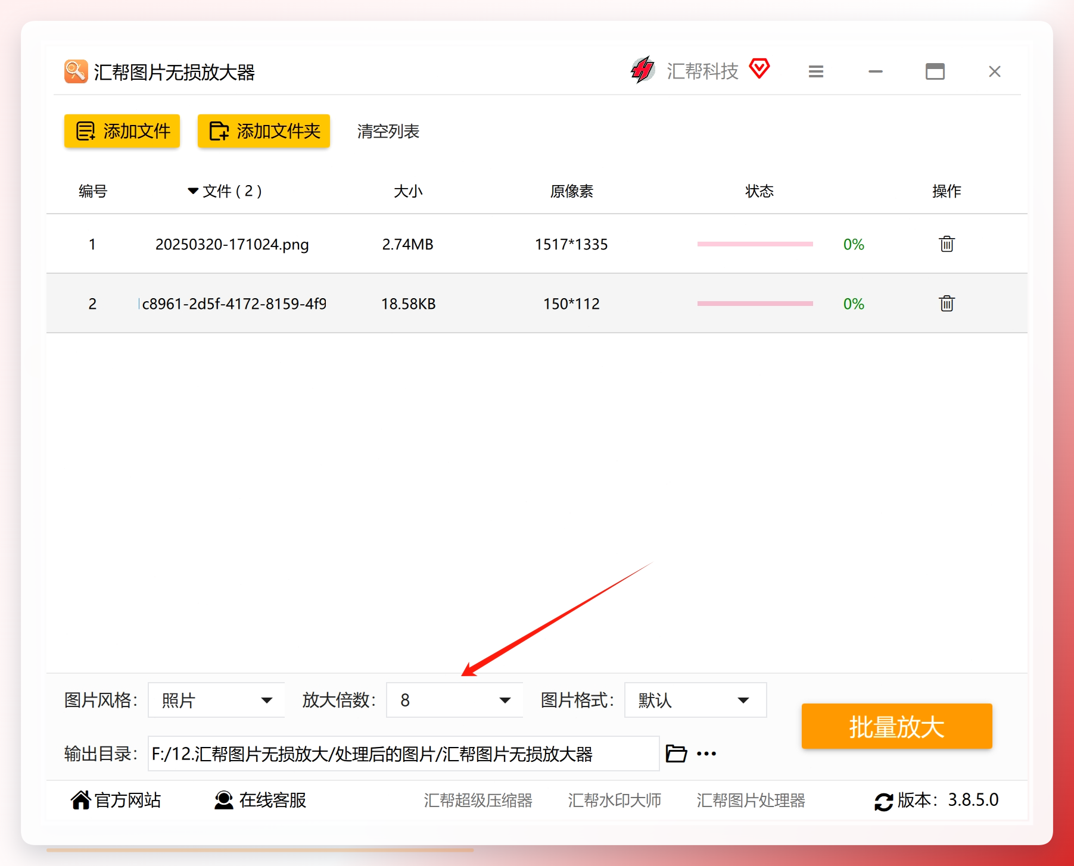Open the hamburger menu icon
Image resolution: width=1074 pixels, height=866 pixels.
(x=816, y=71)
